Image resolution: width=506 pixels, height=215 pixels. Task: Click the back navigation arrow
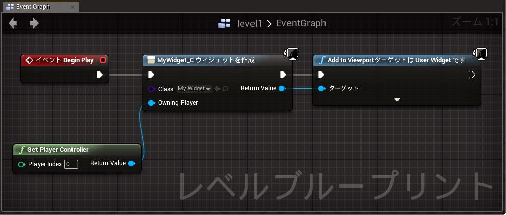13,23
